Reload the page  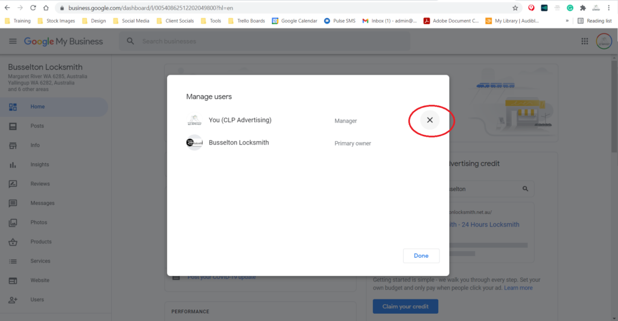(33, 8)
